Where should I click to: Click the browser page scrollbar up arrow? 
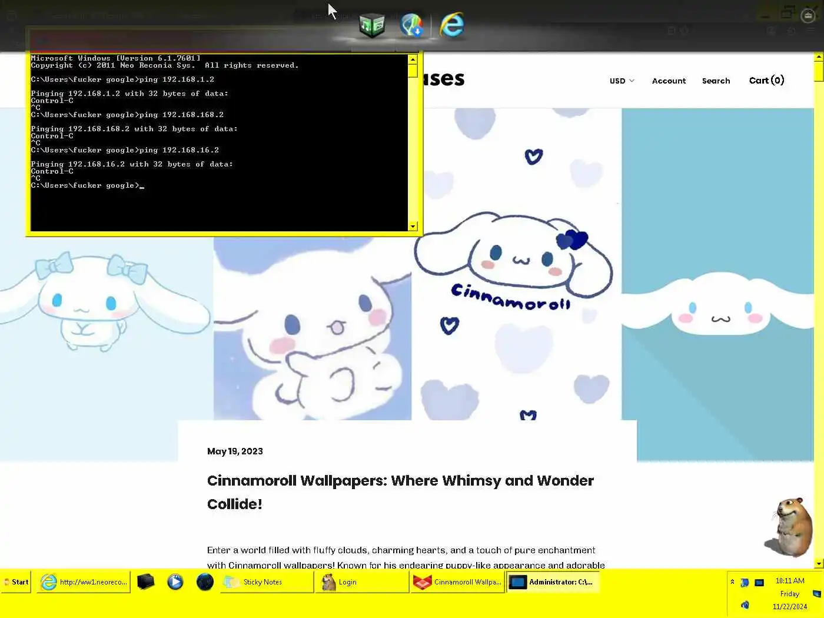coord(819,57)
